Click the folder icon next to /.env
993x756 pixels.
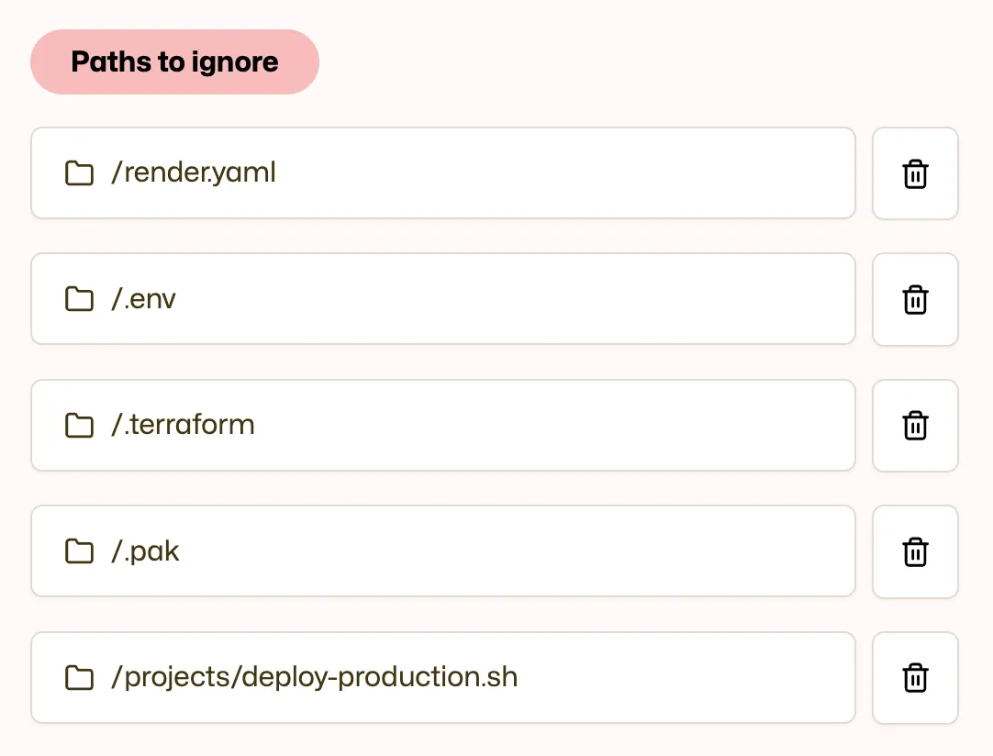pos(80,299)
